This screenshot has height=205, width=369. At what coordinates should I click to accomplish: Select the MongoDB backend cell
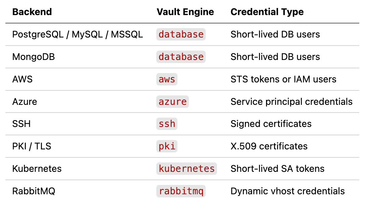click(34, 57)
